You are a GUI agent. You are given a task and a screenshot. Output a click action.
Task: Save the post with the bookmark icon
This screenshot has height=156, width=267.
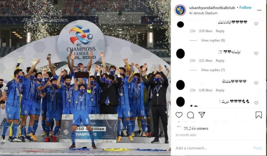[x=259, y=115]
